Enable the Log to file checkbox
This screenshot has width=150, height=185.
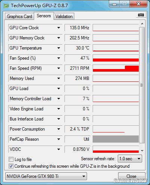(x=11, y=159)
